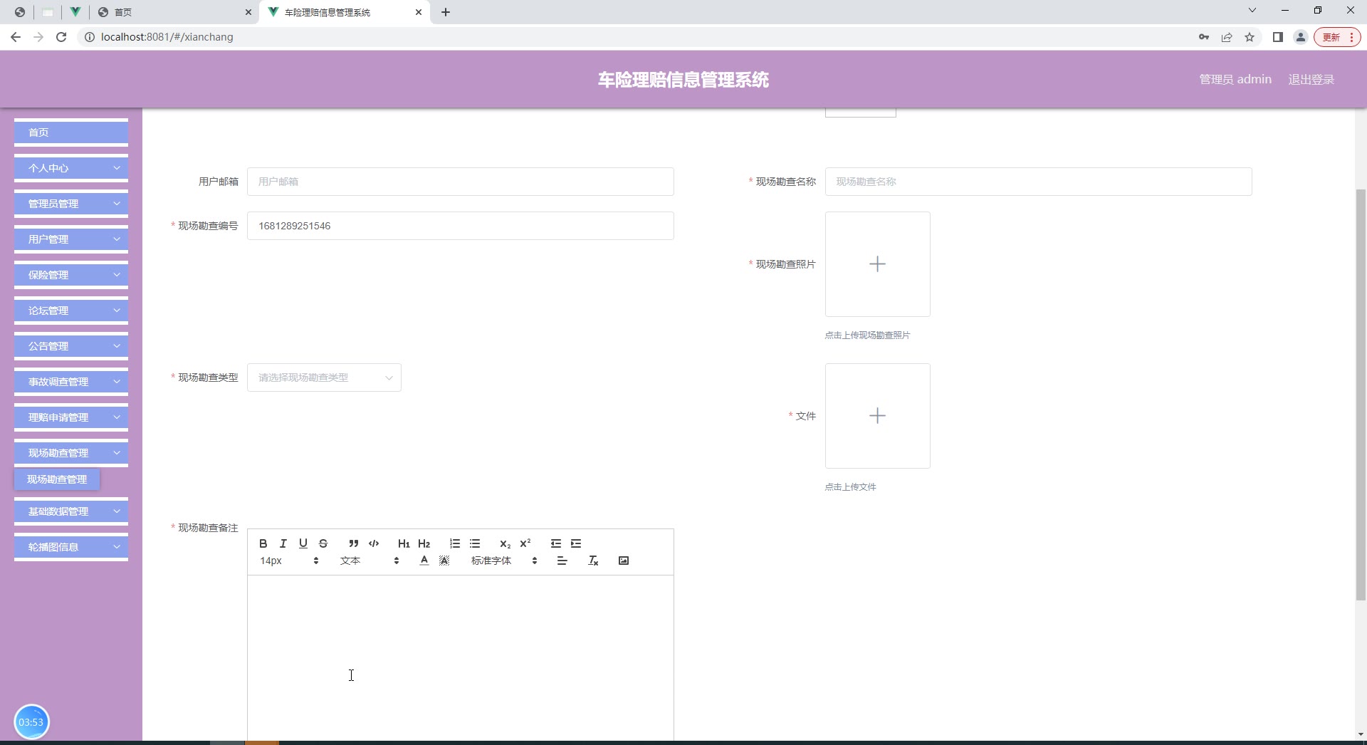Viewport: 1367px width, 745px height.
Task: Focus the 现场勘查编号 input field
Action: [461, 226]
